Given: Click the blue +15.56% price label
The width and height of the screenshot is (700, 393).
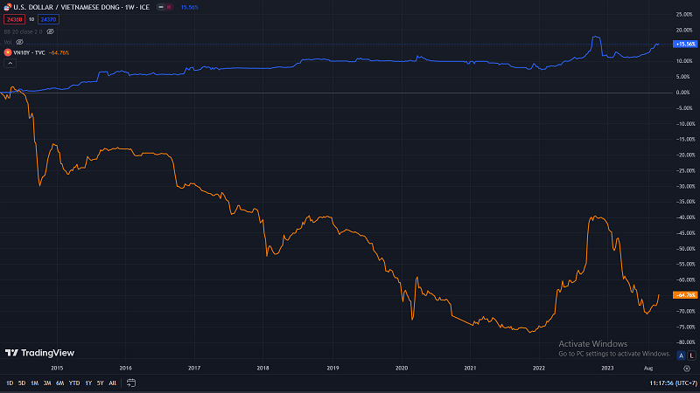Looking at the screenshot, I should (685, 43).
